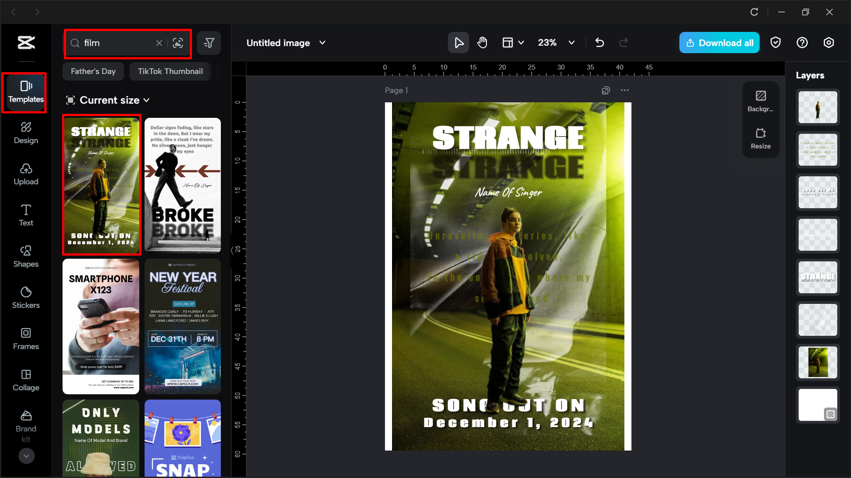851x478 pixels.
Task: Open the Text panel
Action: [x=26, y=215]
